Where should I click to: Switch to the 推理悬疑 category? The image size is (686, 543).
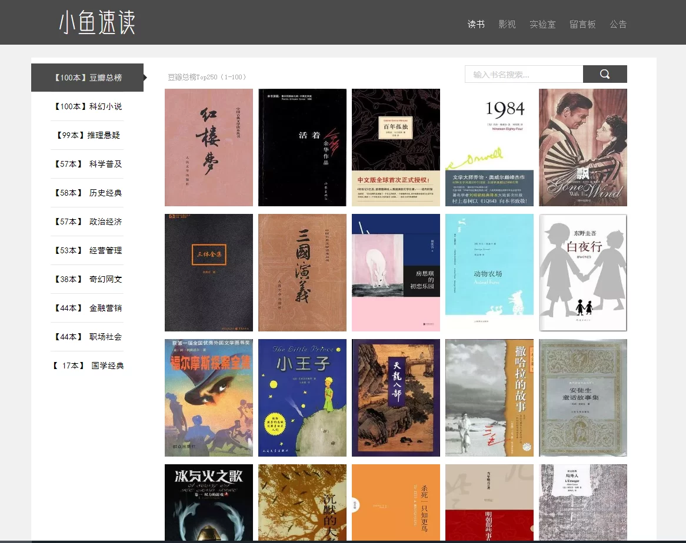coord(87,135)
